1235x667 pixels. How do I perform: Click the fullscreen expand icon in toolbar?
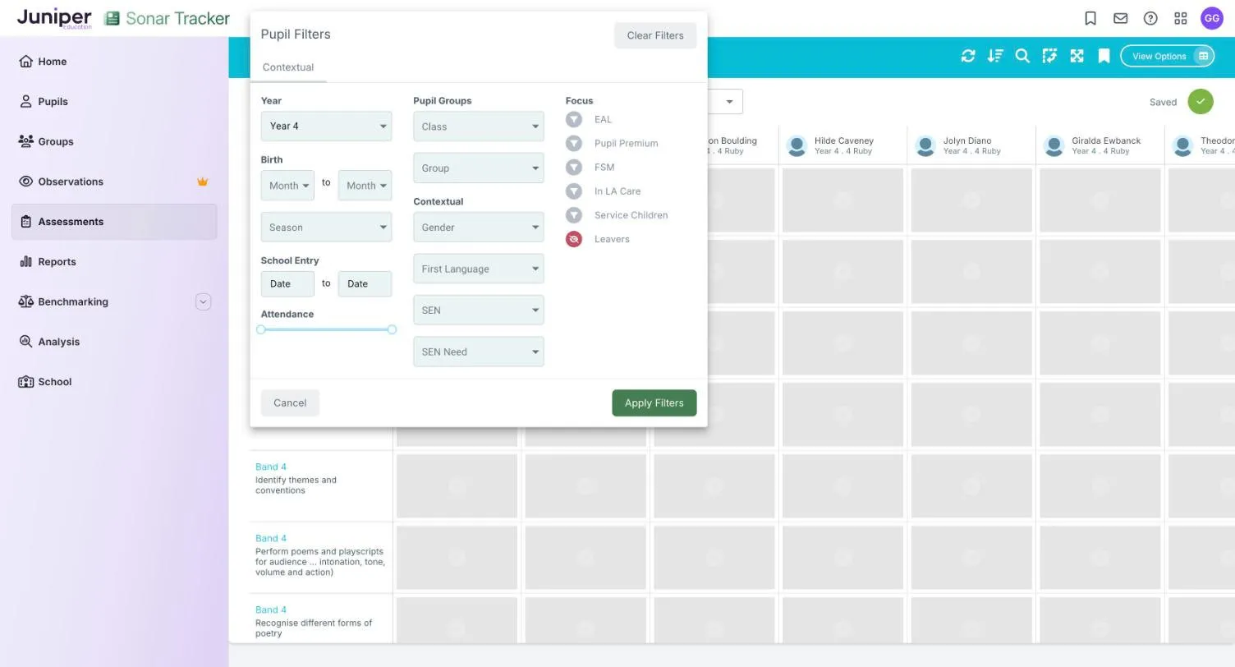point(1077,56)
